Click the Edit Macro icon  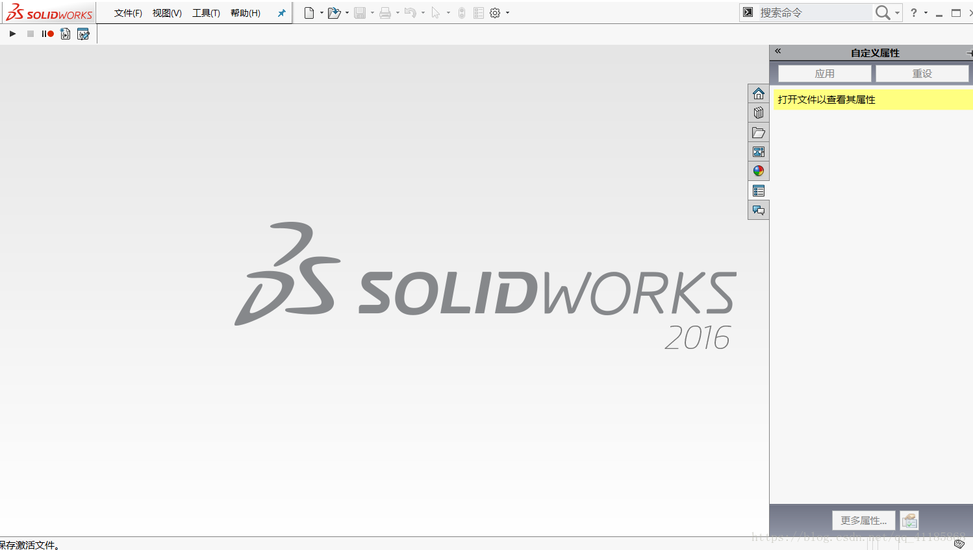(x=83, y=34)
